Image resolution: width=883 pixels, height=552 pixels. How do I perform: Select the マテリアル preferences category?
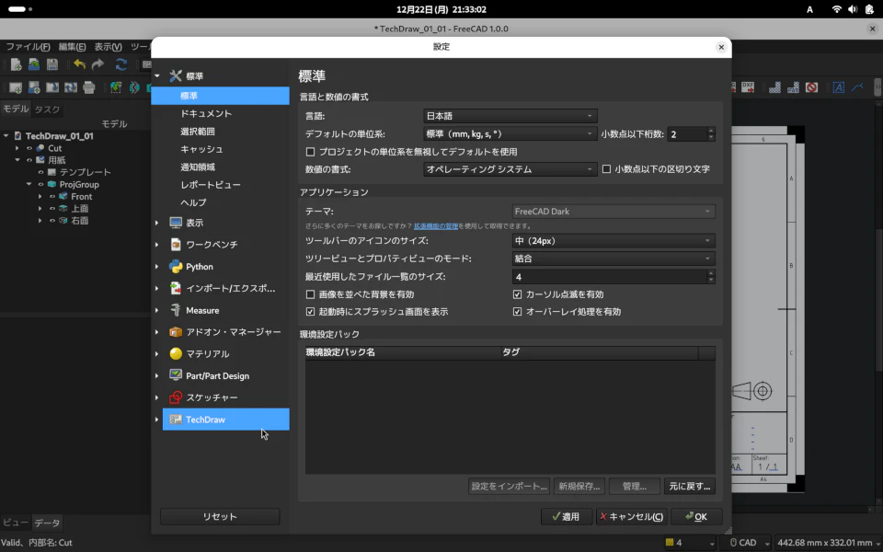click(226, 353)
